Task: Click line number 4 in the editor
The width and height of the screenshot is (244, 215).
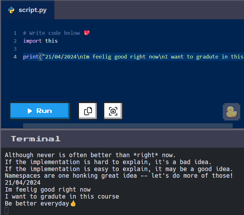Action: pos(15,57)
